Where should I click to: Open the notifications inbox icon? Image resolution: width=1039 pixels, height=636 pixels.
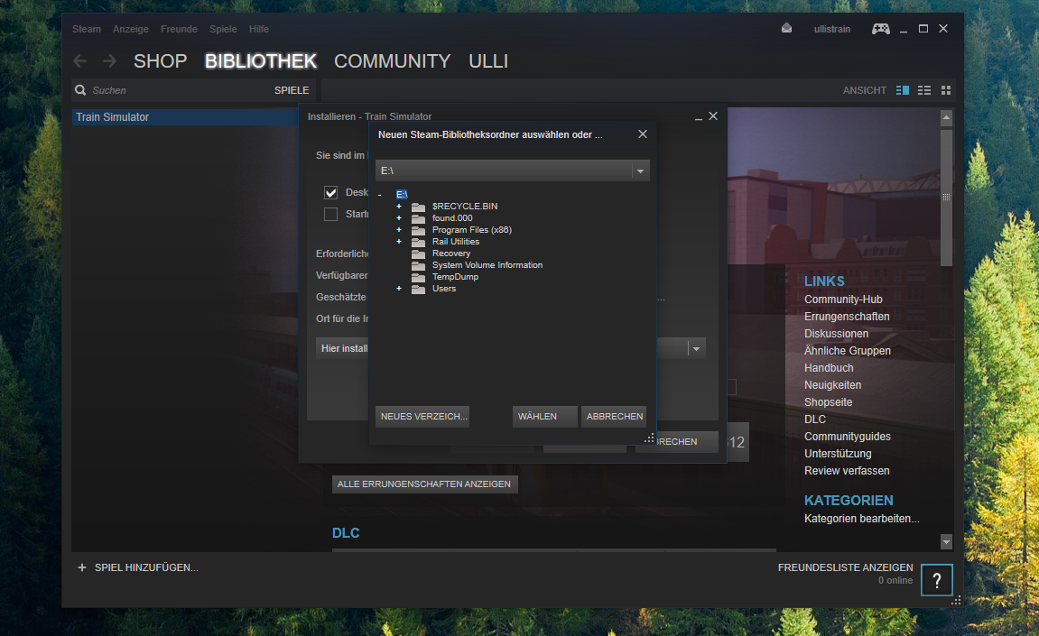click(x=786, y=29)
